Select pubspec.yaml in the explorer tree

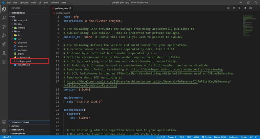click(x=29, y=61)
